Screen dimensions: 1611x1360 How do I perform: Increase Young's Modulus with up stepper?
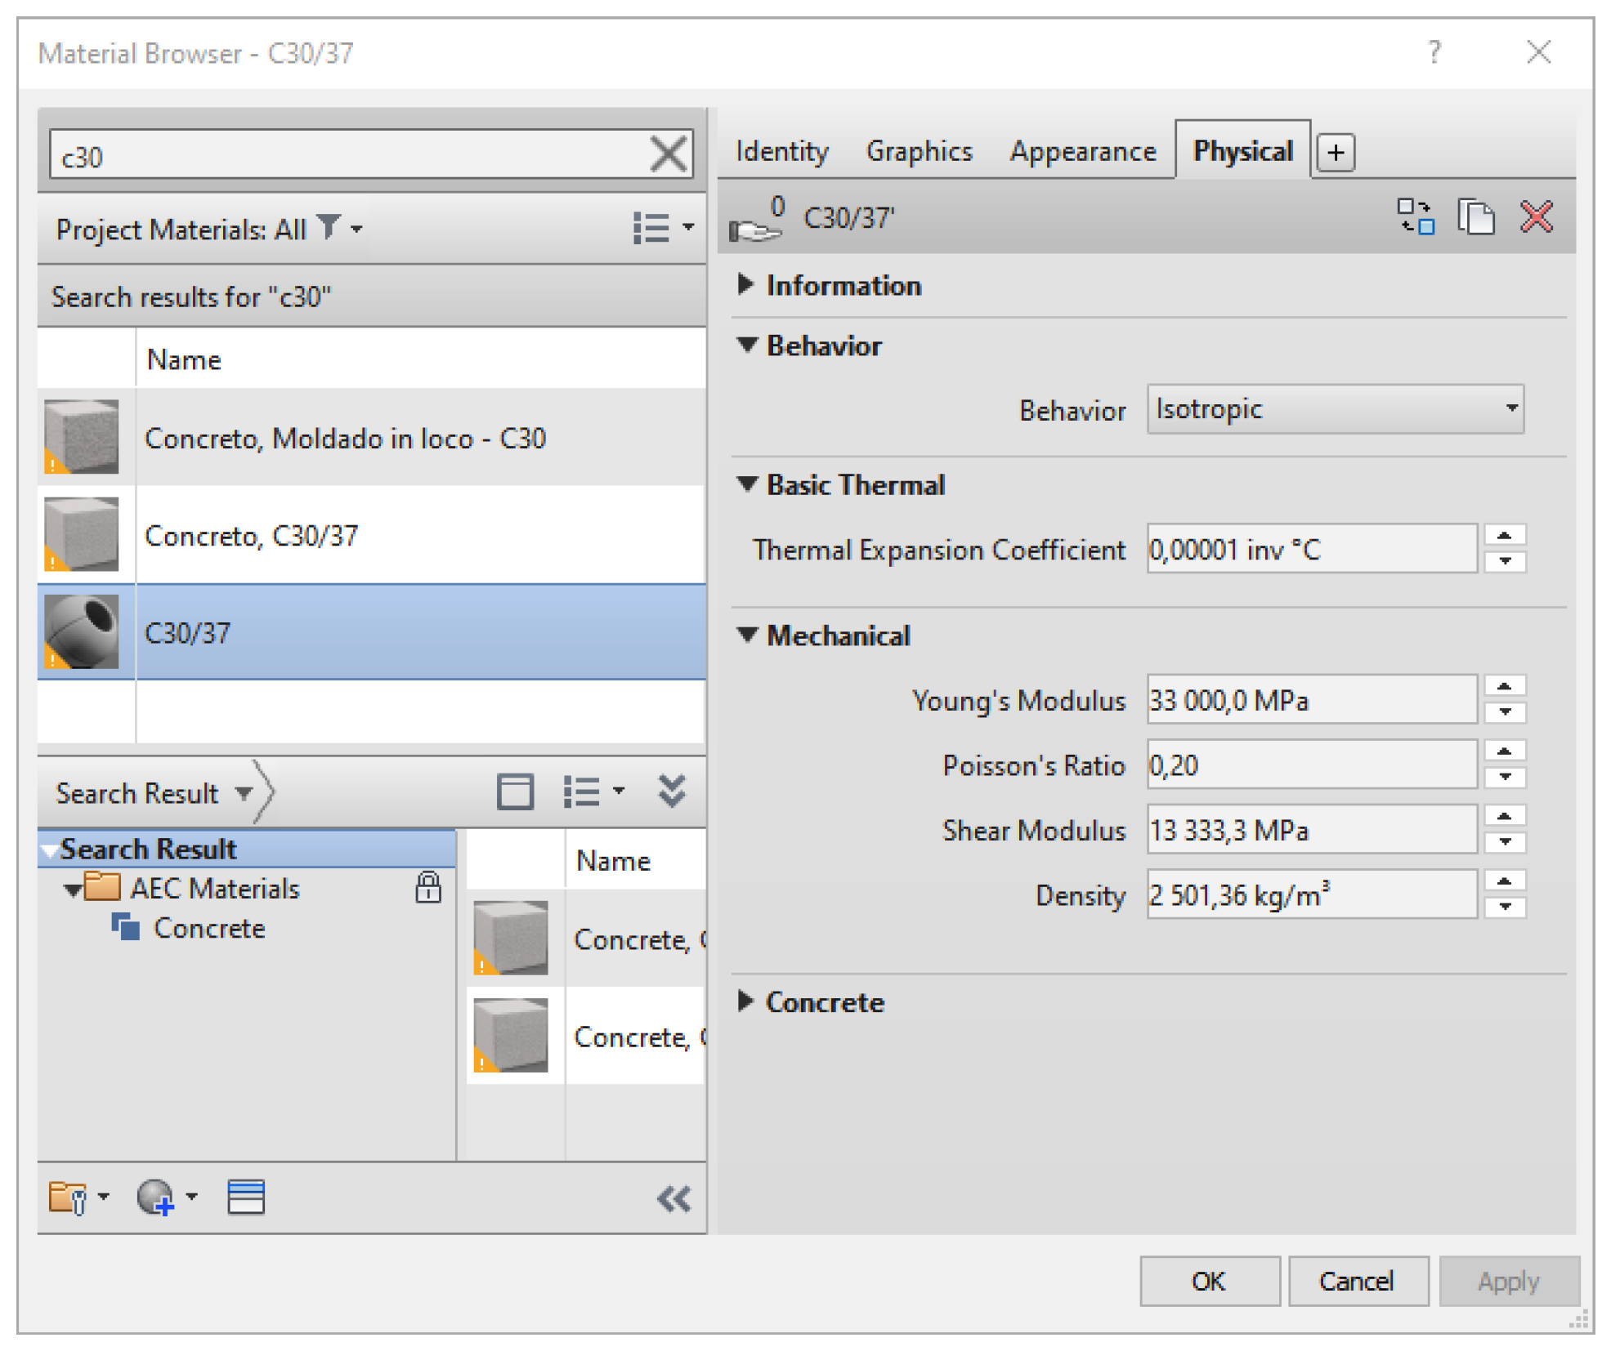coord(1505,686)
